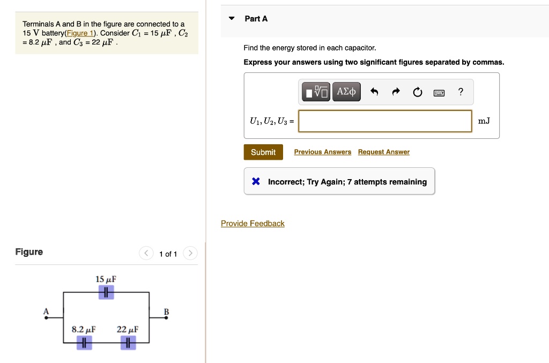Open the keyboard shortcuts icon
Viewport: 549px width, 363px height.
click(439, 92)
